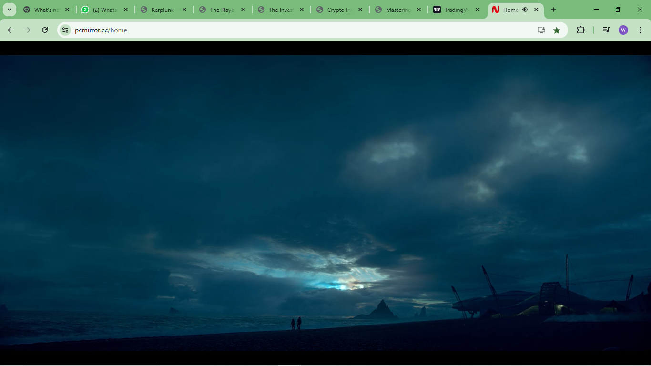Open the Extensions puzzle icon
Viewport: 651px width, 366px height.
click(x=580, y=30)
